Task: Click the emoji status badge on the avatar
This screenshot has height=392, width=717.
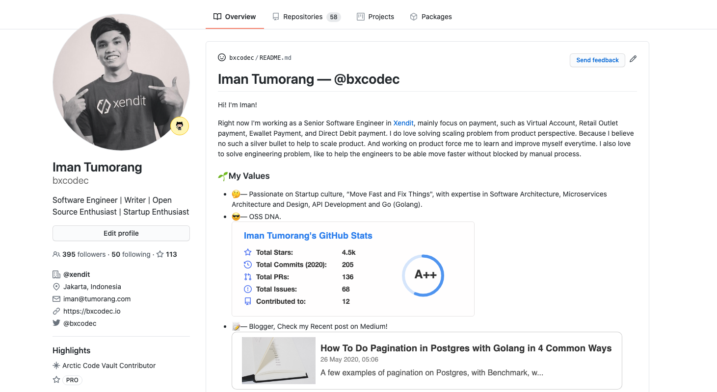Action: coord(180,126)
